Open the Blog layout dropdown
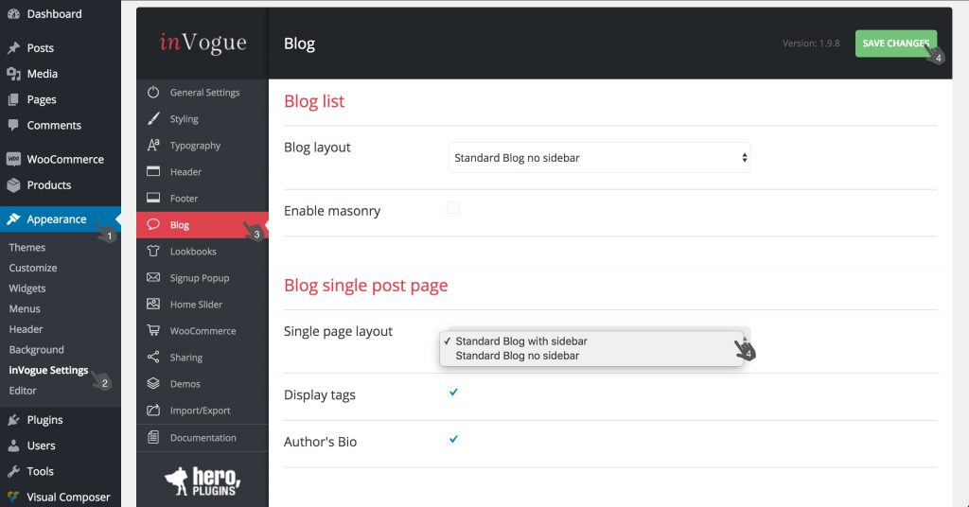969x507 pixels. pyautogui.click(x=599, y=157)
